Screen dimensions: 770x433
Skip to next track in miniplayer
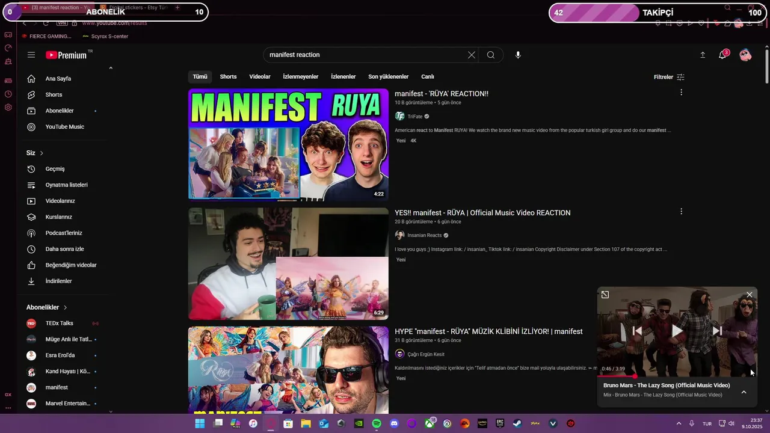click(717, 330)
